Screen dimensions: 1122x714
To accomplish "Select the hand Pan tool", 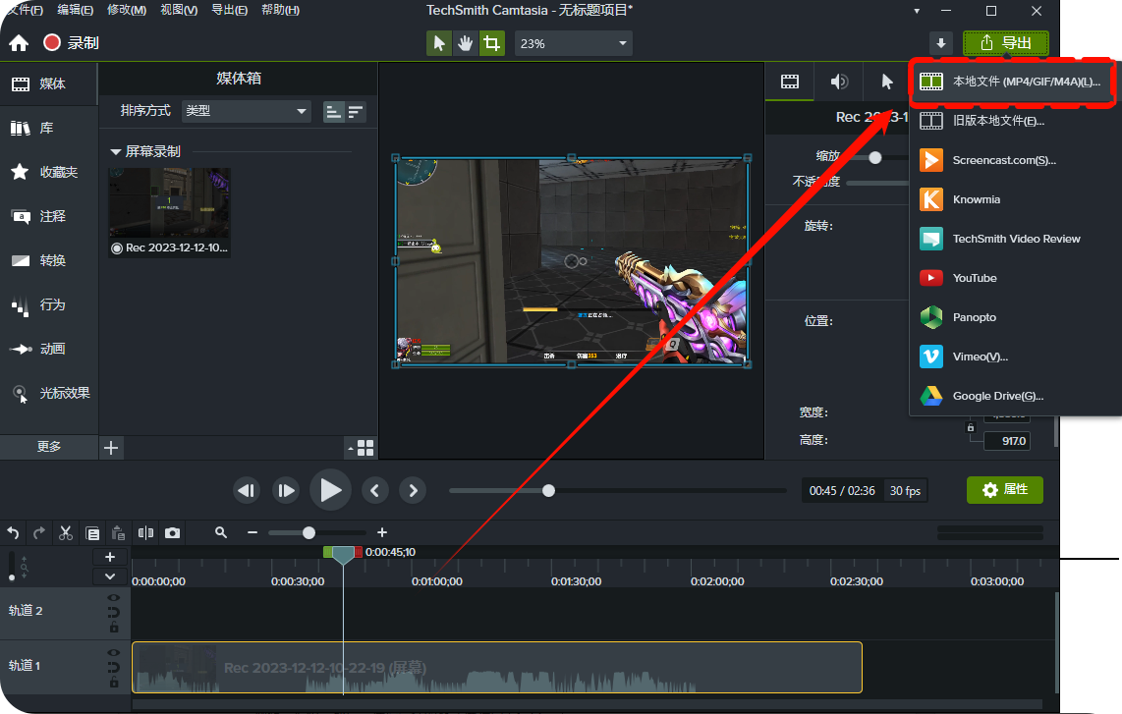I will [x=465, y=43].
